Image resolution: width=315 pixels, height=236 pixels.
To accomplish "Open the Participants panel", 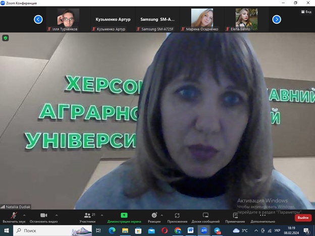I will (x=88, y=217).
